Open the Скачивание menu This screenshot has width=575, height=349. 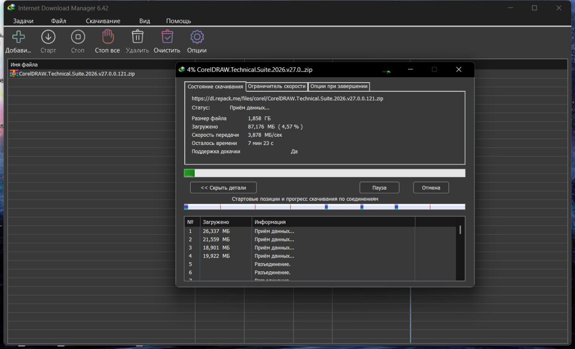[103, 21]
